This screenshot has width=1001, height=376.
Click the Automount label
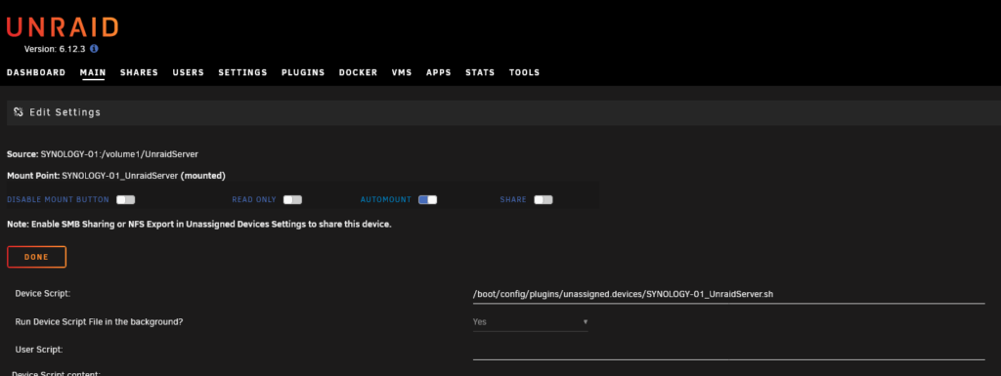[385, 199]
